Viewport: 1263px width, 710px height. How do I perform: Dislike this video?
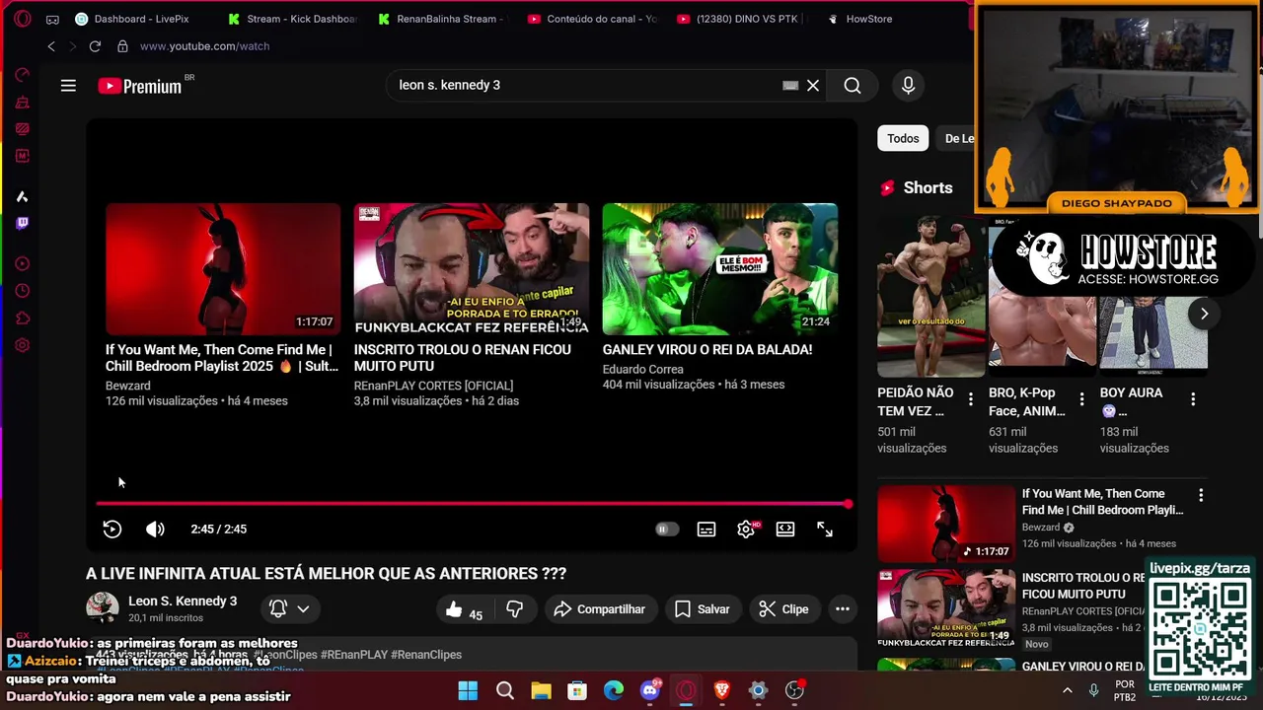click(514, 609)
